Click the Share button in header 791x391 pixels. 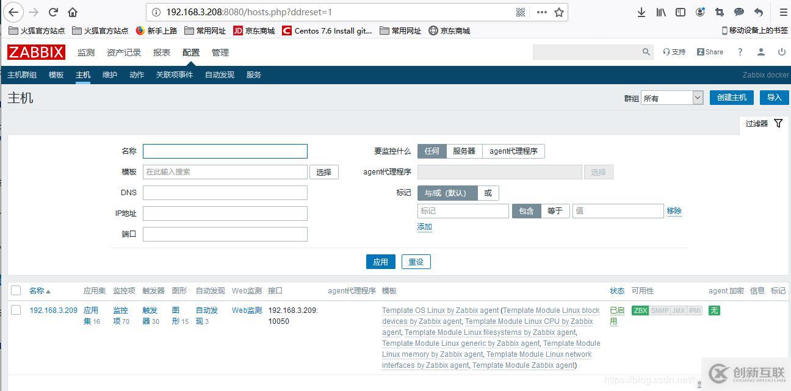(x=710, y=52)
